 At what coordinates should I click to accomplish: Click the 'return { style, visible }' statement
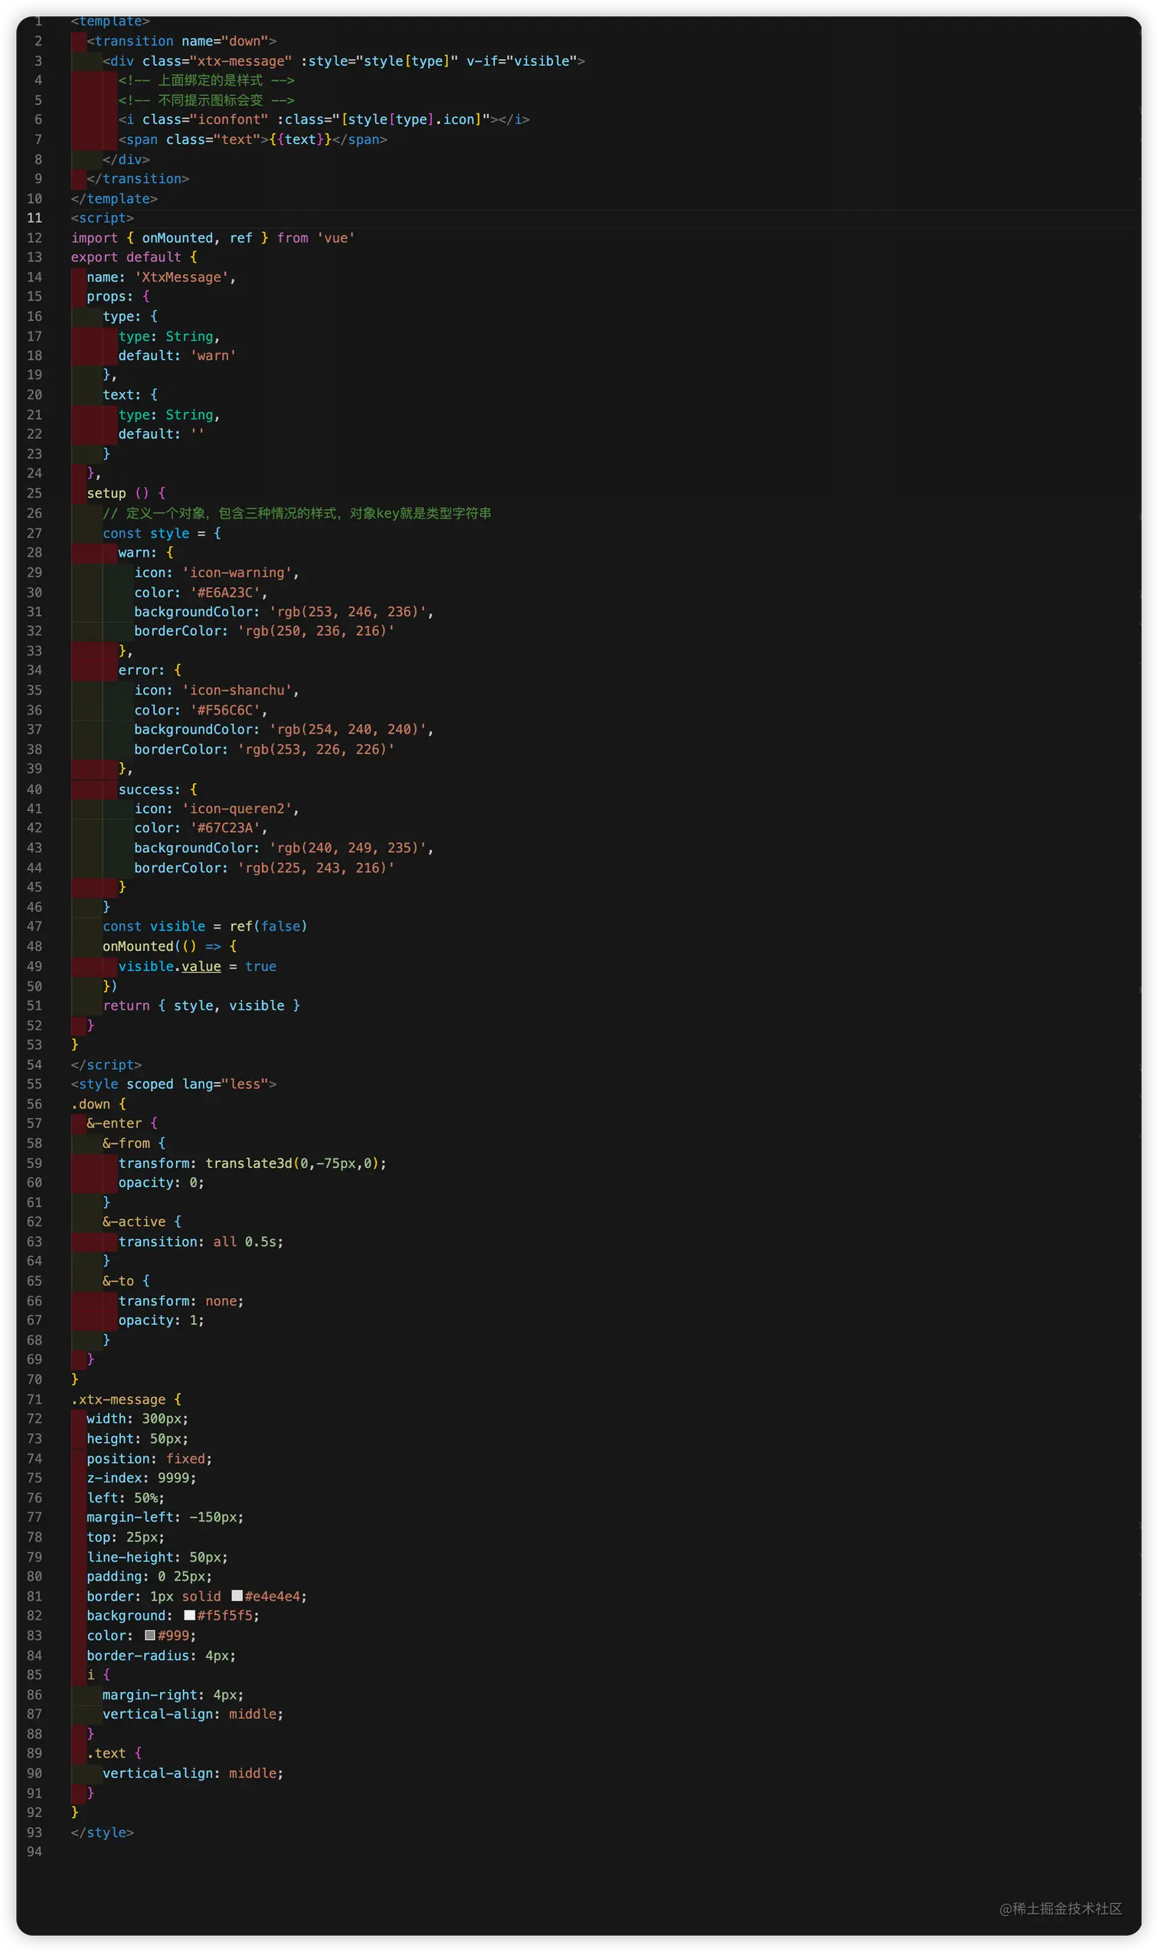click(201, 1005)
